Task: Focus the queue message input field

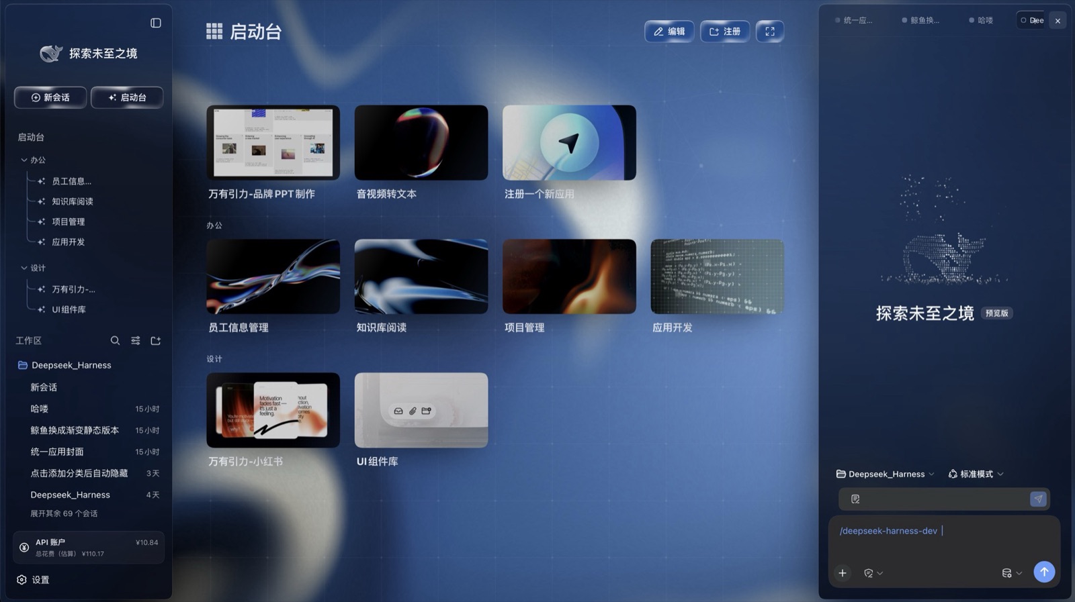Action: (x=944, y=499)
